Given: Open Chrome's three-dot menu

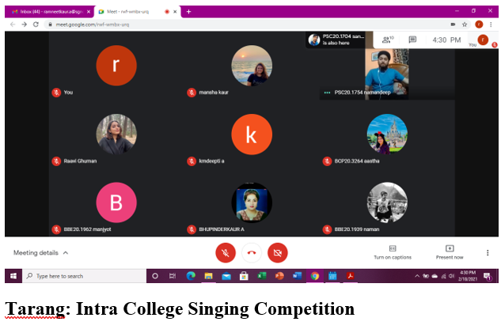Looking at the screenshot, I should click(491, 25).
